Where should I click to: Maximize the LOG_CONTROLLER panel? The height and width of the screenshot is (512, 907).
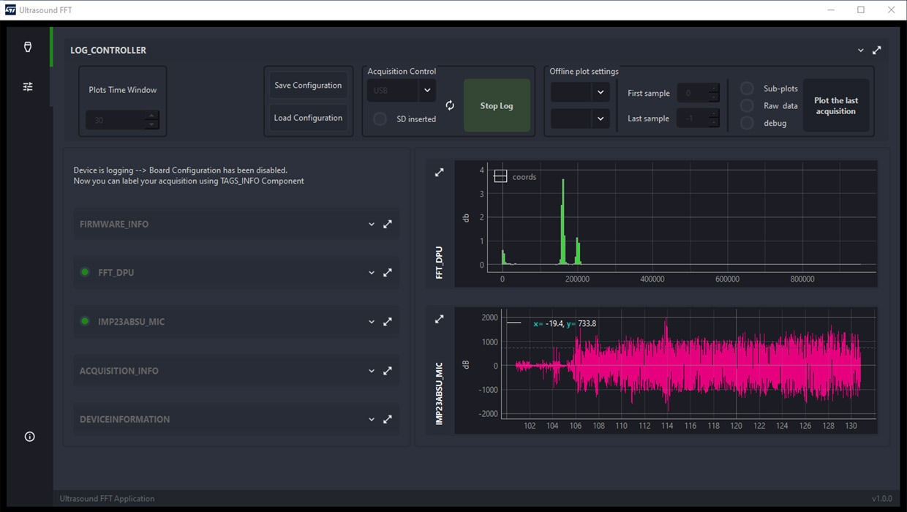pos(877,50)
